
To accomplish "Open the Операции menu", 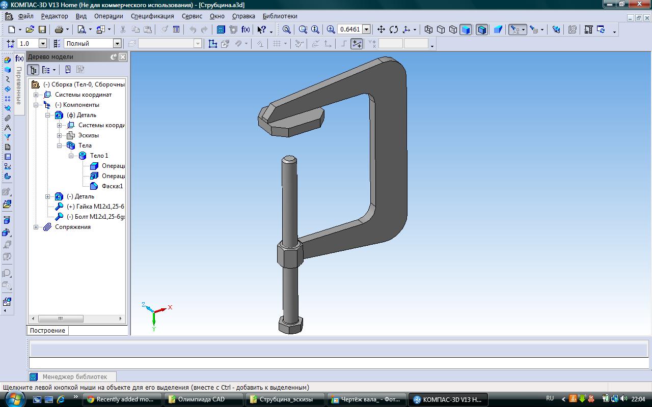I will 108,16.
